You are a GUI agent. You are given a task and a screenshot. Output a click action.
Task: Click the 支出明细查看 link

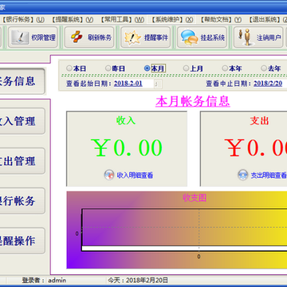(269, 175)
